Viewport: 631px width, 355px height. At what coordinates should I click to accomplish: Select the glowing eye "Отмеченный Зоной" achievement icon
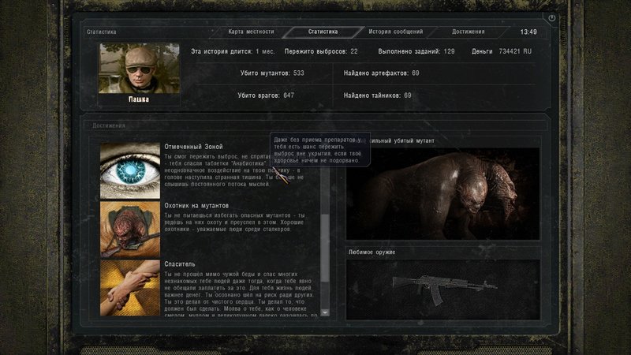(x=129, y=170)
